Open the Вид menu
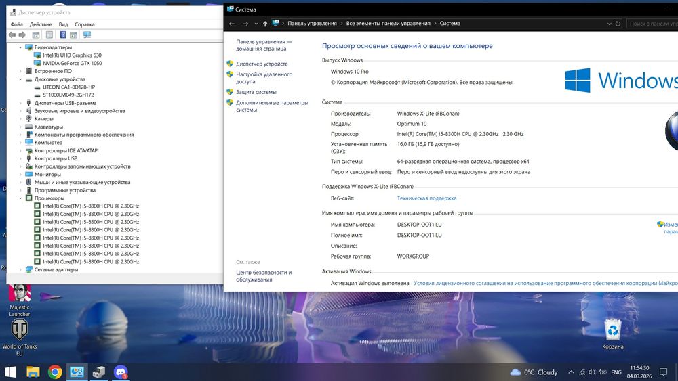The height and width of the screenshot is (381, 678). (63, 24)
